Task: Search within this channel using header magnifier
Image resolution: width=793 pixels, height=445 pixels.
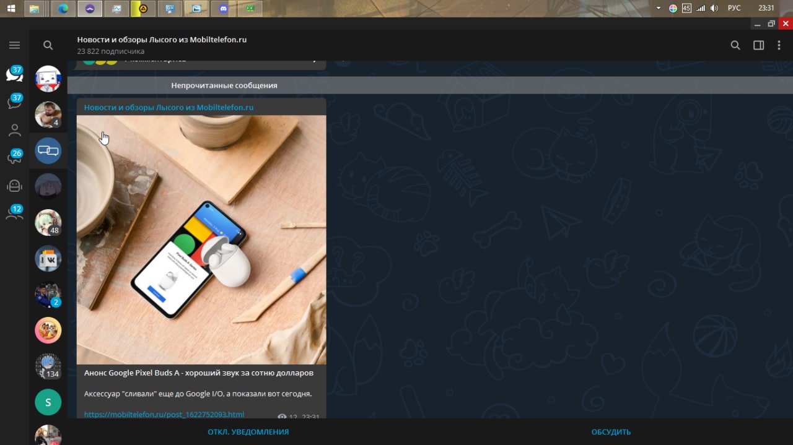Action: click(735, 45)
